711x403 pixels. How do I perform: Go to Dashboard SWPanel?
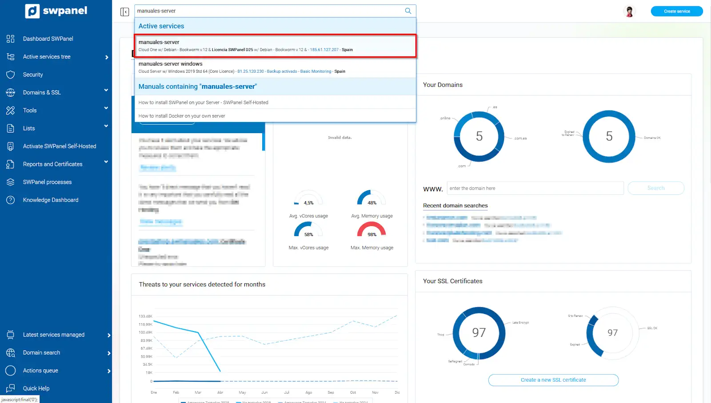[48, 39]
